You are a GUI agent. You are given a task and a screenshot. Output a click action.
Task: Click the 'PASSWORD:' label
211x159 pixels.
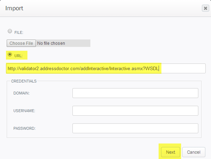tap(24, 128)
